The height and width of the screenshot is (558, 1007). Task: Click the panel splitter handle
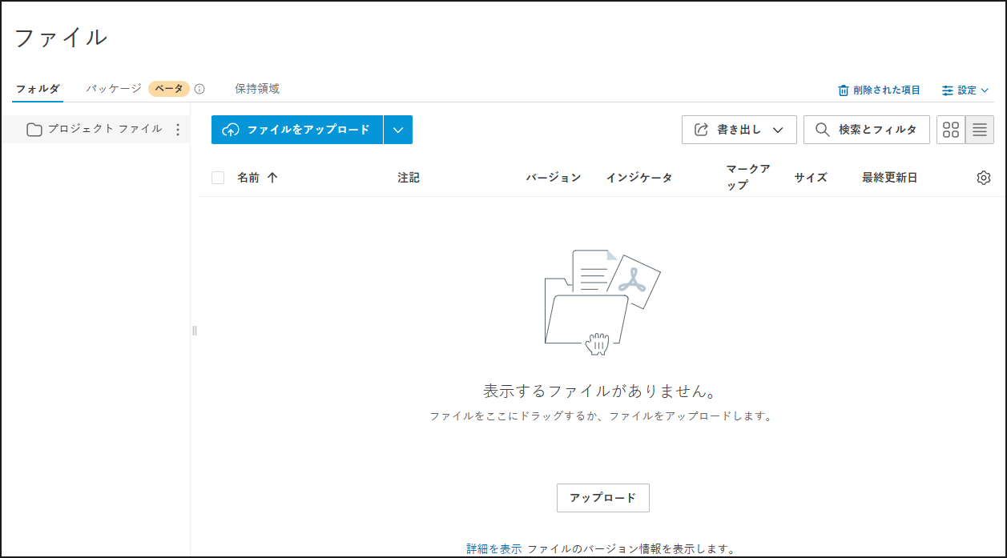tap(194, 330)
